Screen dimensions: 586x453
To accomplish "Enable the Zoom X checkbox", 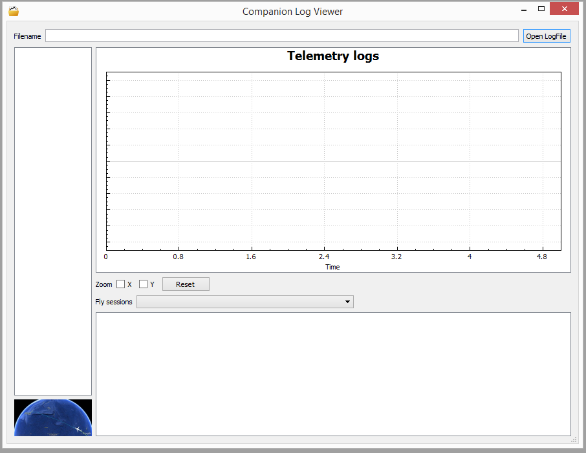I will tap(121, 284).
